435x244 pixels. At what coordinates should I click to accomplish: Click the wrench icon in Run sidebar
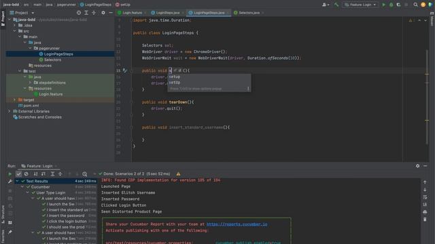click(x=10, y=182)
